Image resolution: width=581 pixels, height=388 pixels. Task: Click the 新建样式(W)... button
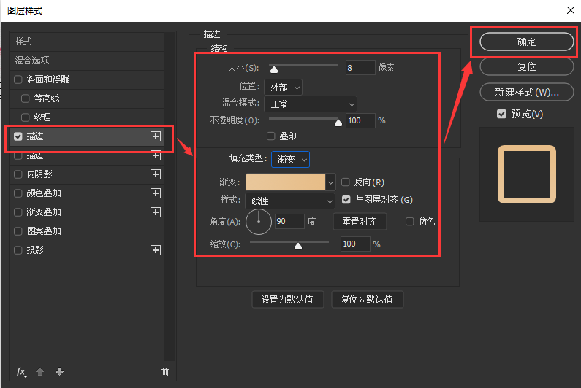point(526,92)
